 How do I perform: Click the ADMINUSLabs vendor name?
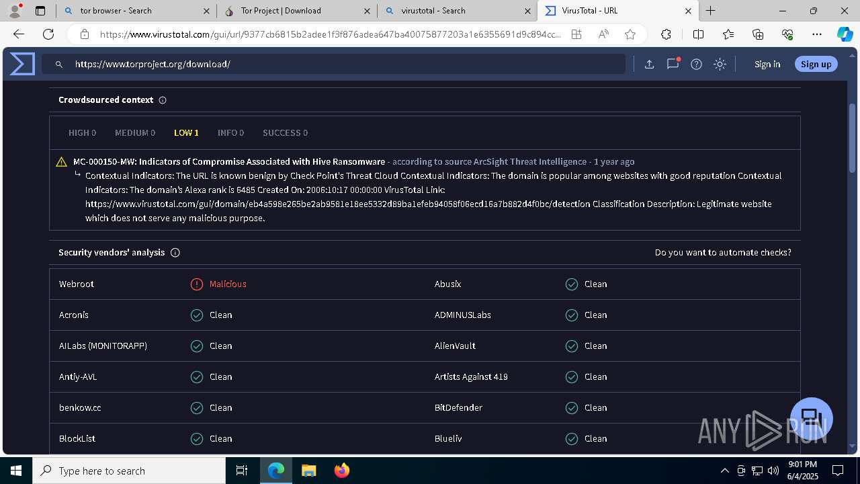point(463,315)
